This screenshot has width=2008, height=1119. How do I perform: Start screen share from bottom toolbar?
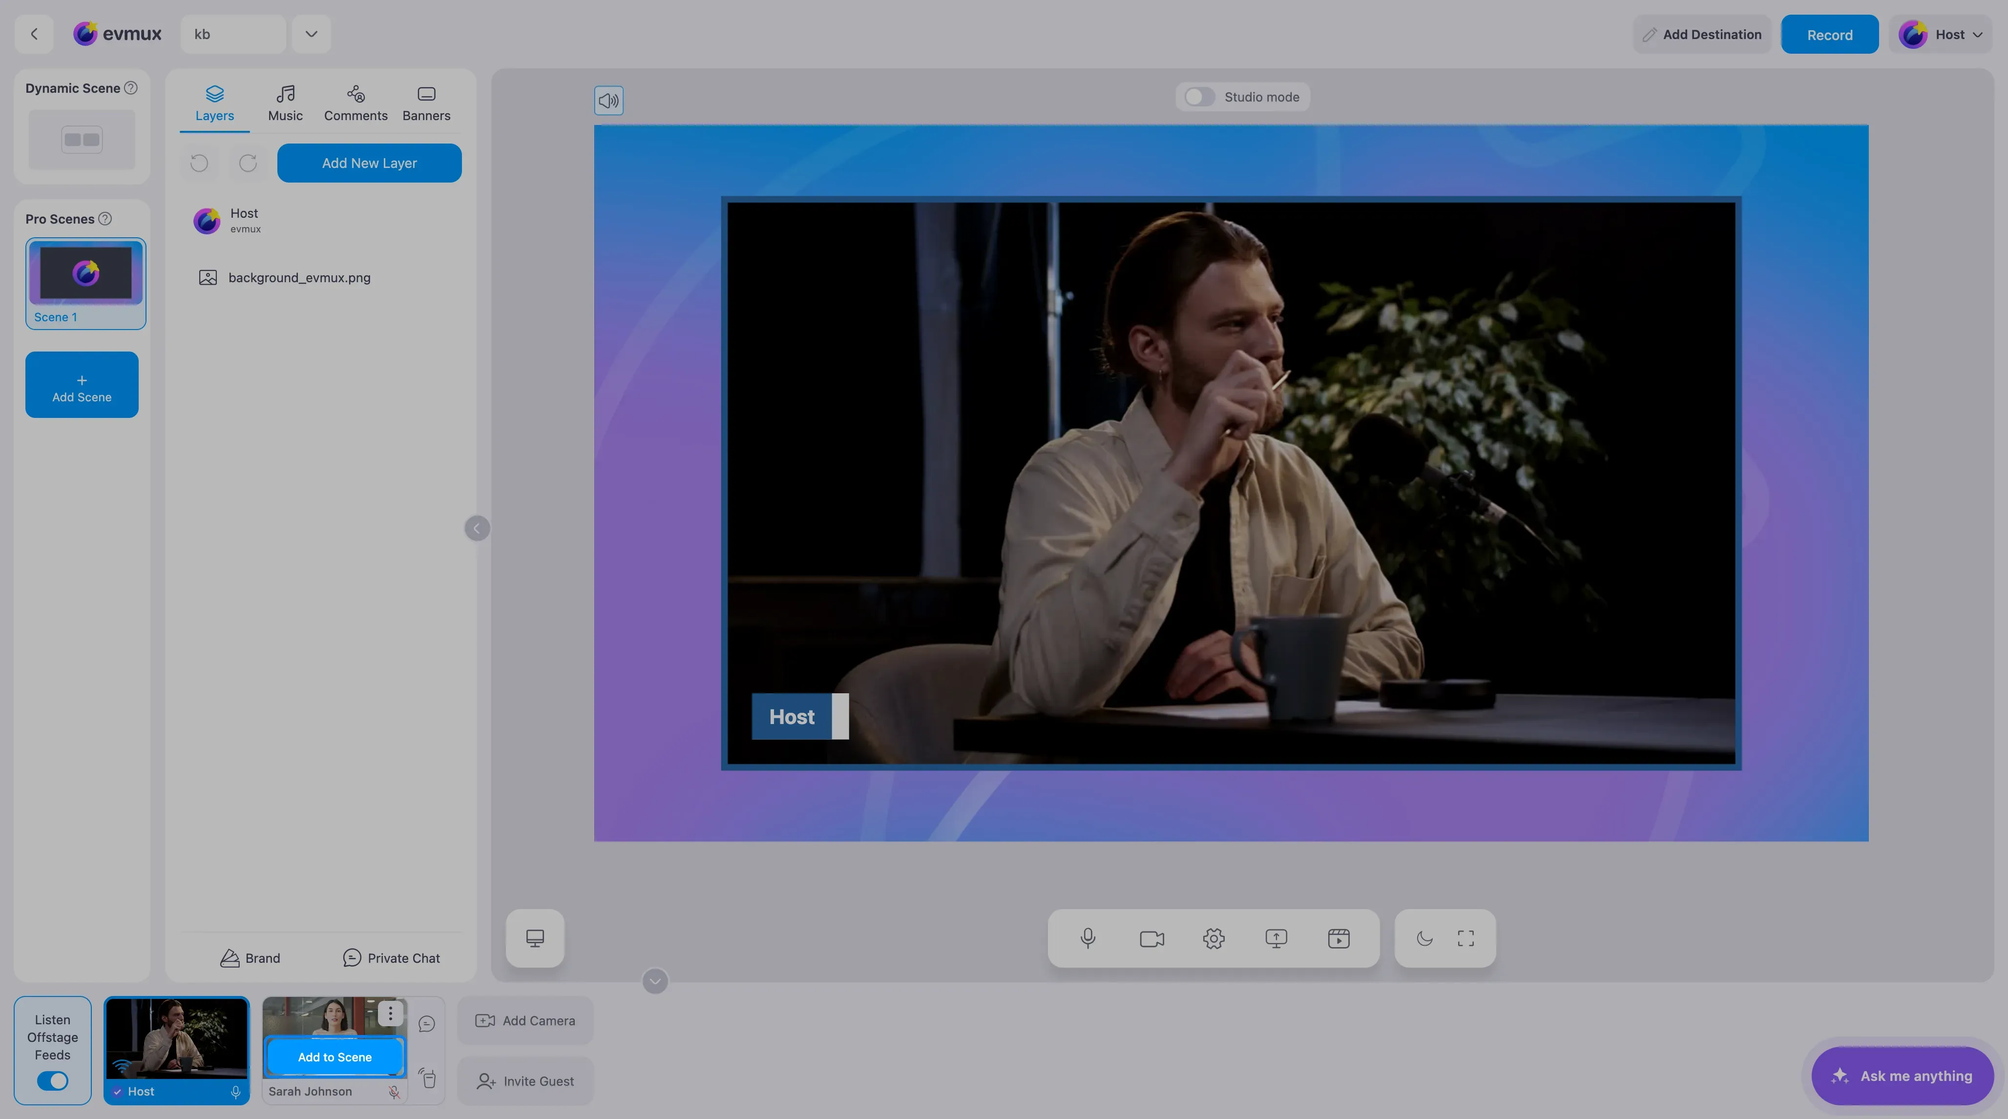coord(1276,938)
